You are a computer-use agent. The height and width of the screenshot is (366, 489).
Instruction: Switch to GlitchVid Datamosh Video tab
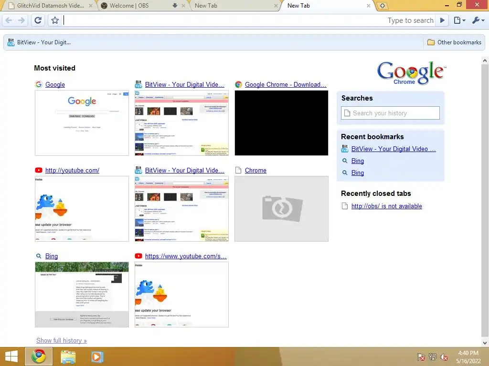pyautogui.click(x=50, y=6)
